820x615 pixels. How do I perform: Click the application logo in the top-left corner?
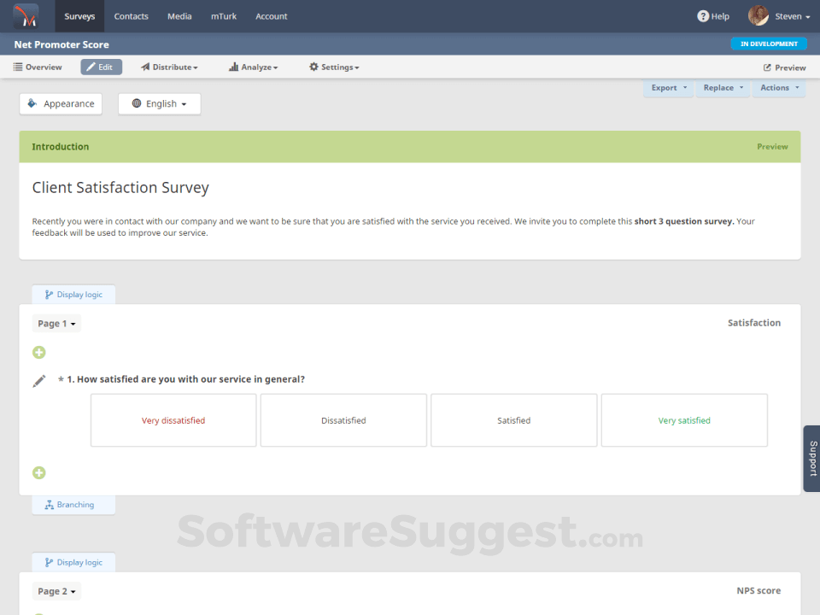(24, 15)
